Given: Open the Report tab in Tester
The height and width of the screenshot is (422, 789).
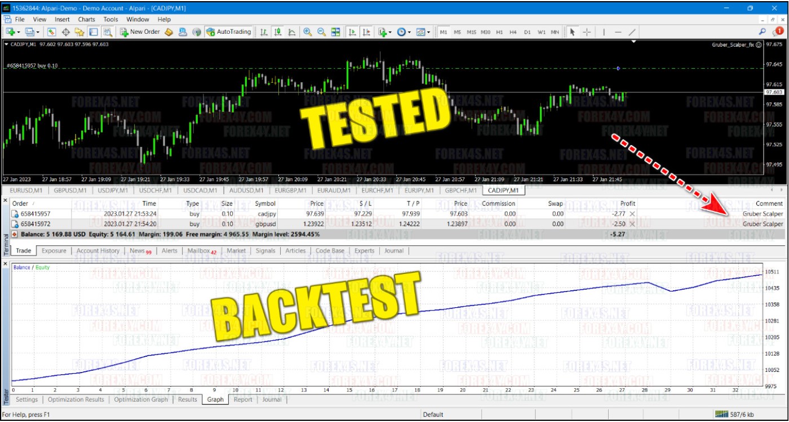Looking at the screenshot, I should [x=243, y=399].
